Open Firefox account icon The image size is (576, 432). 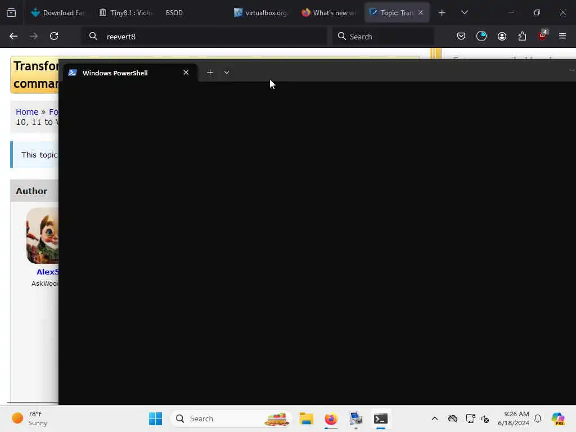(502, 36)
